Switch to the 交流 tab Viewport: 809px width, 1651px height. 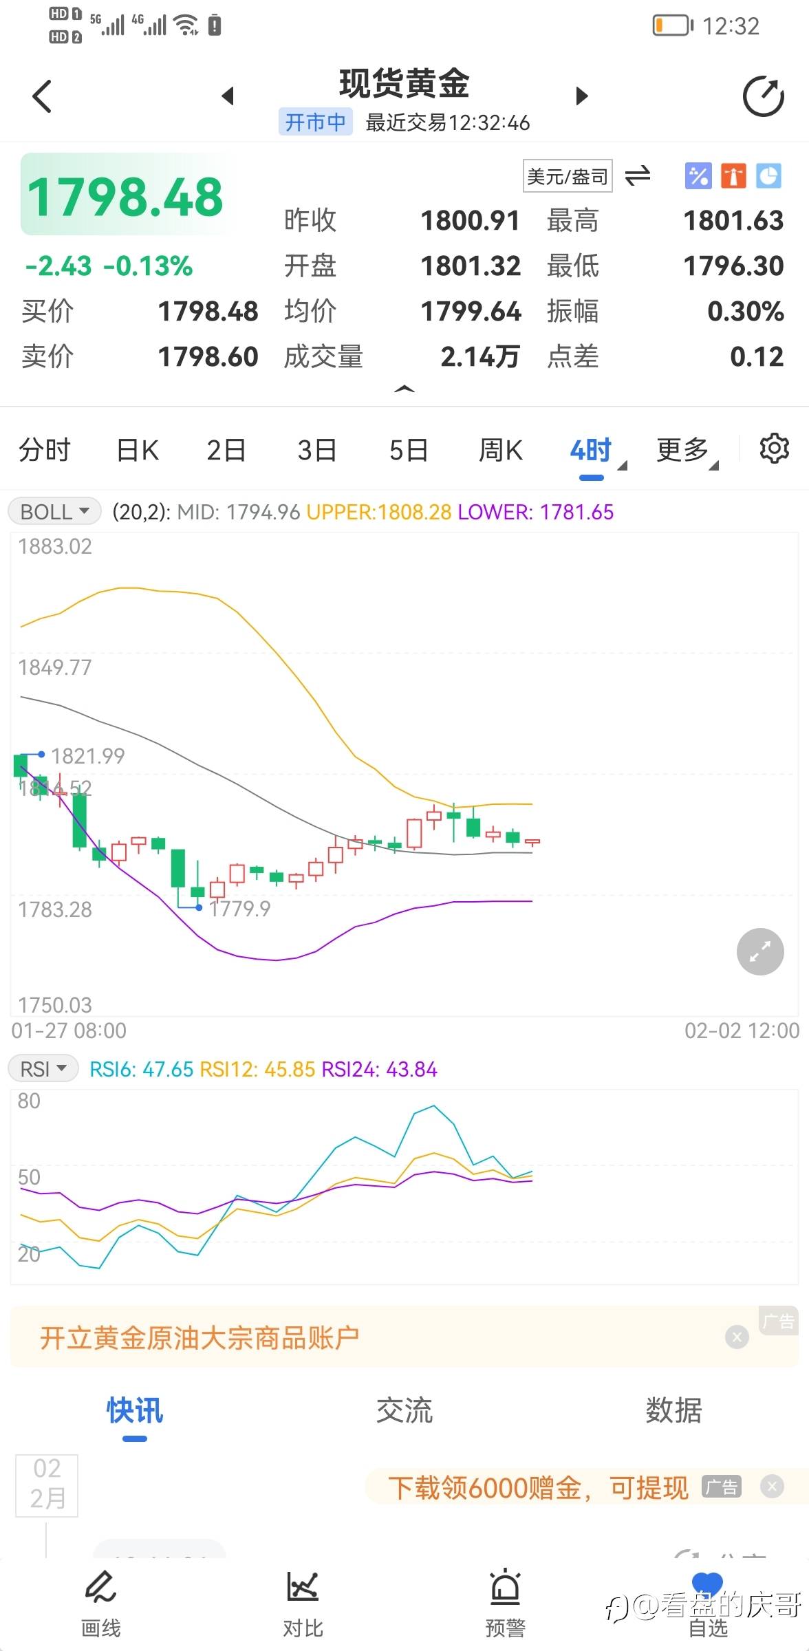(x=404, y=1410)
